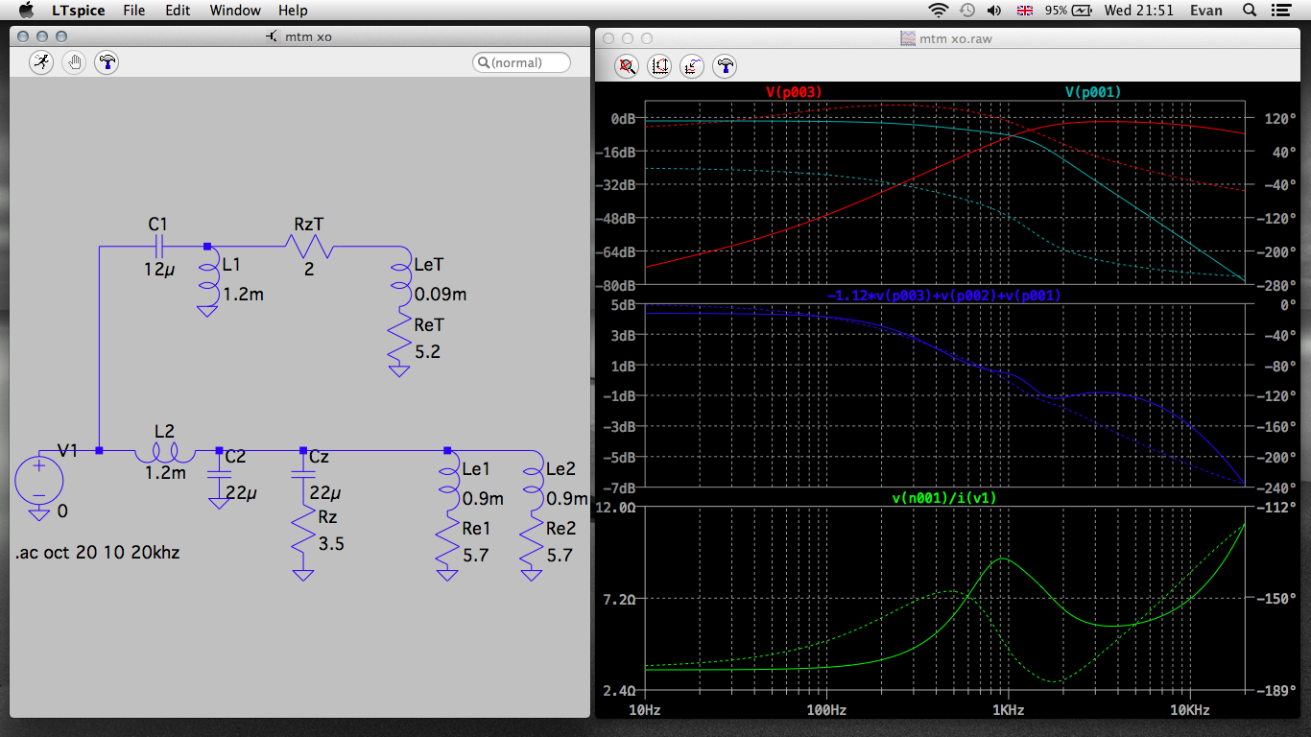This screenshot has height=737, width=1311.
Task: Run the simulation with the running-man icon
Action: [41, 62]
